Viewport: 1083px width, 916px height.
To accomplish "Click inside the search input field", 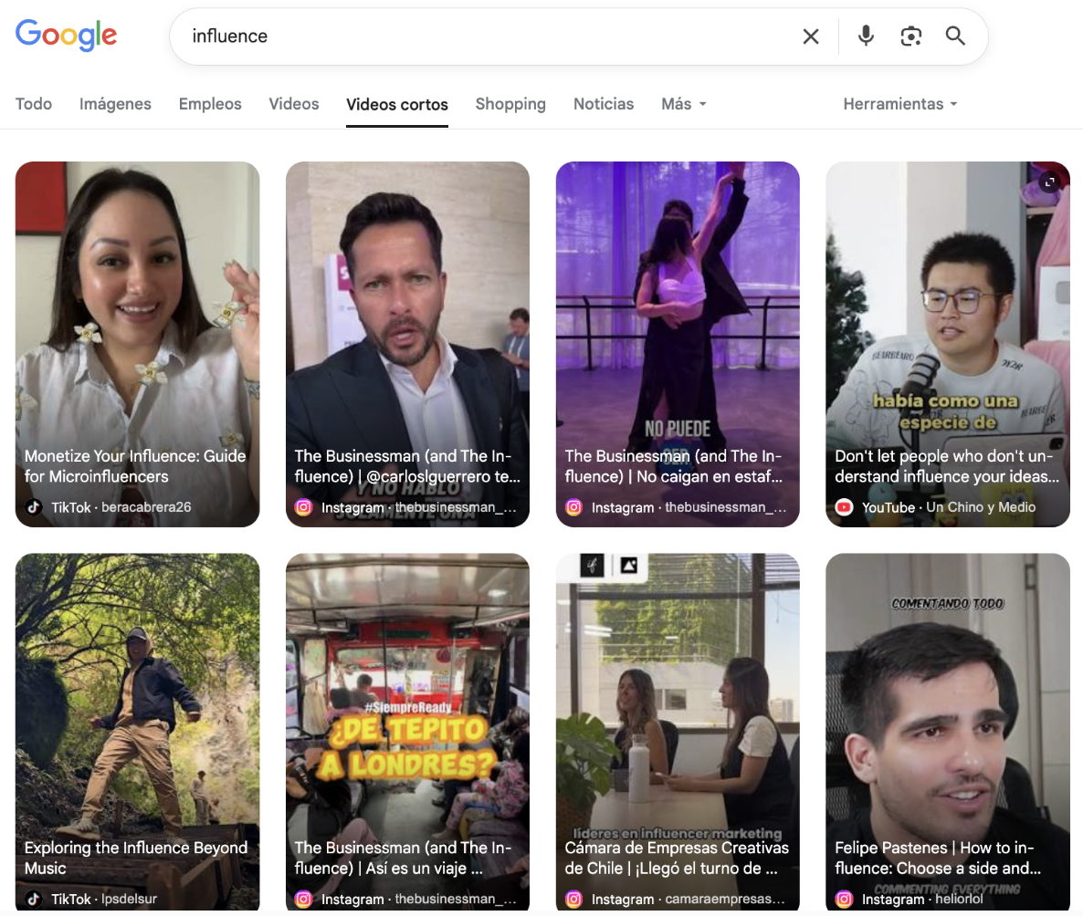I will coord(457,36).
